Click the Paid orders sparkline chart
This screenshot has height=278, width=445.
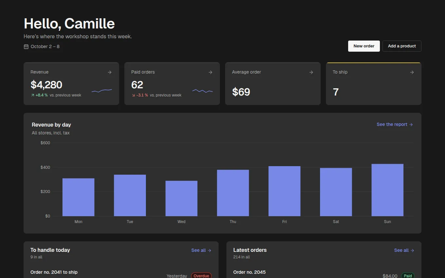click(203, 91)
